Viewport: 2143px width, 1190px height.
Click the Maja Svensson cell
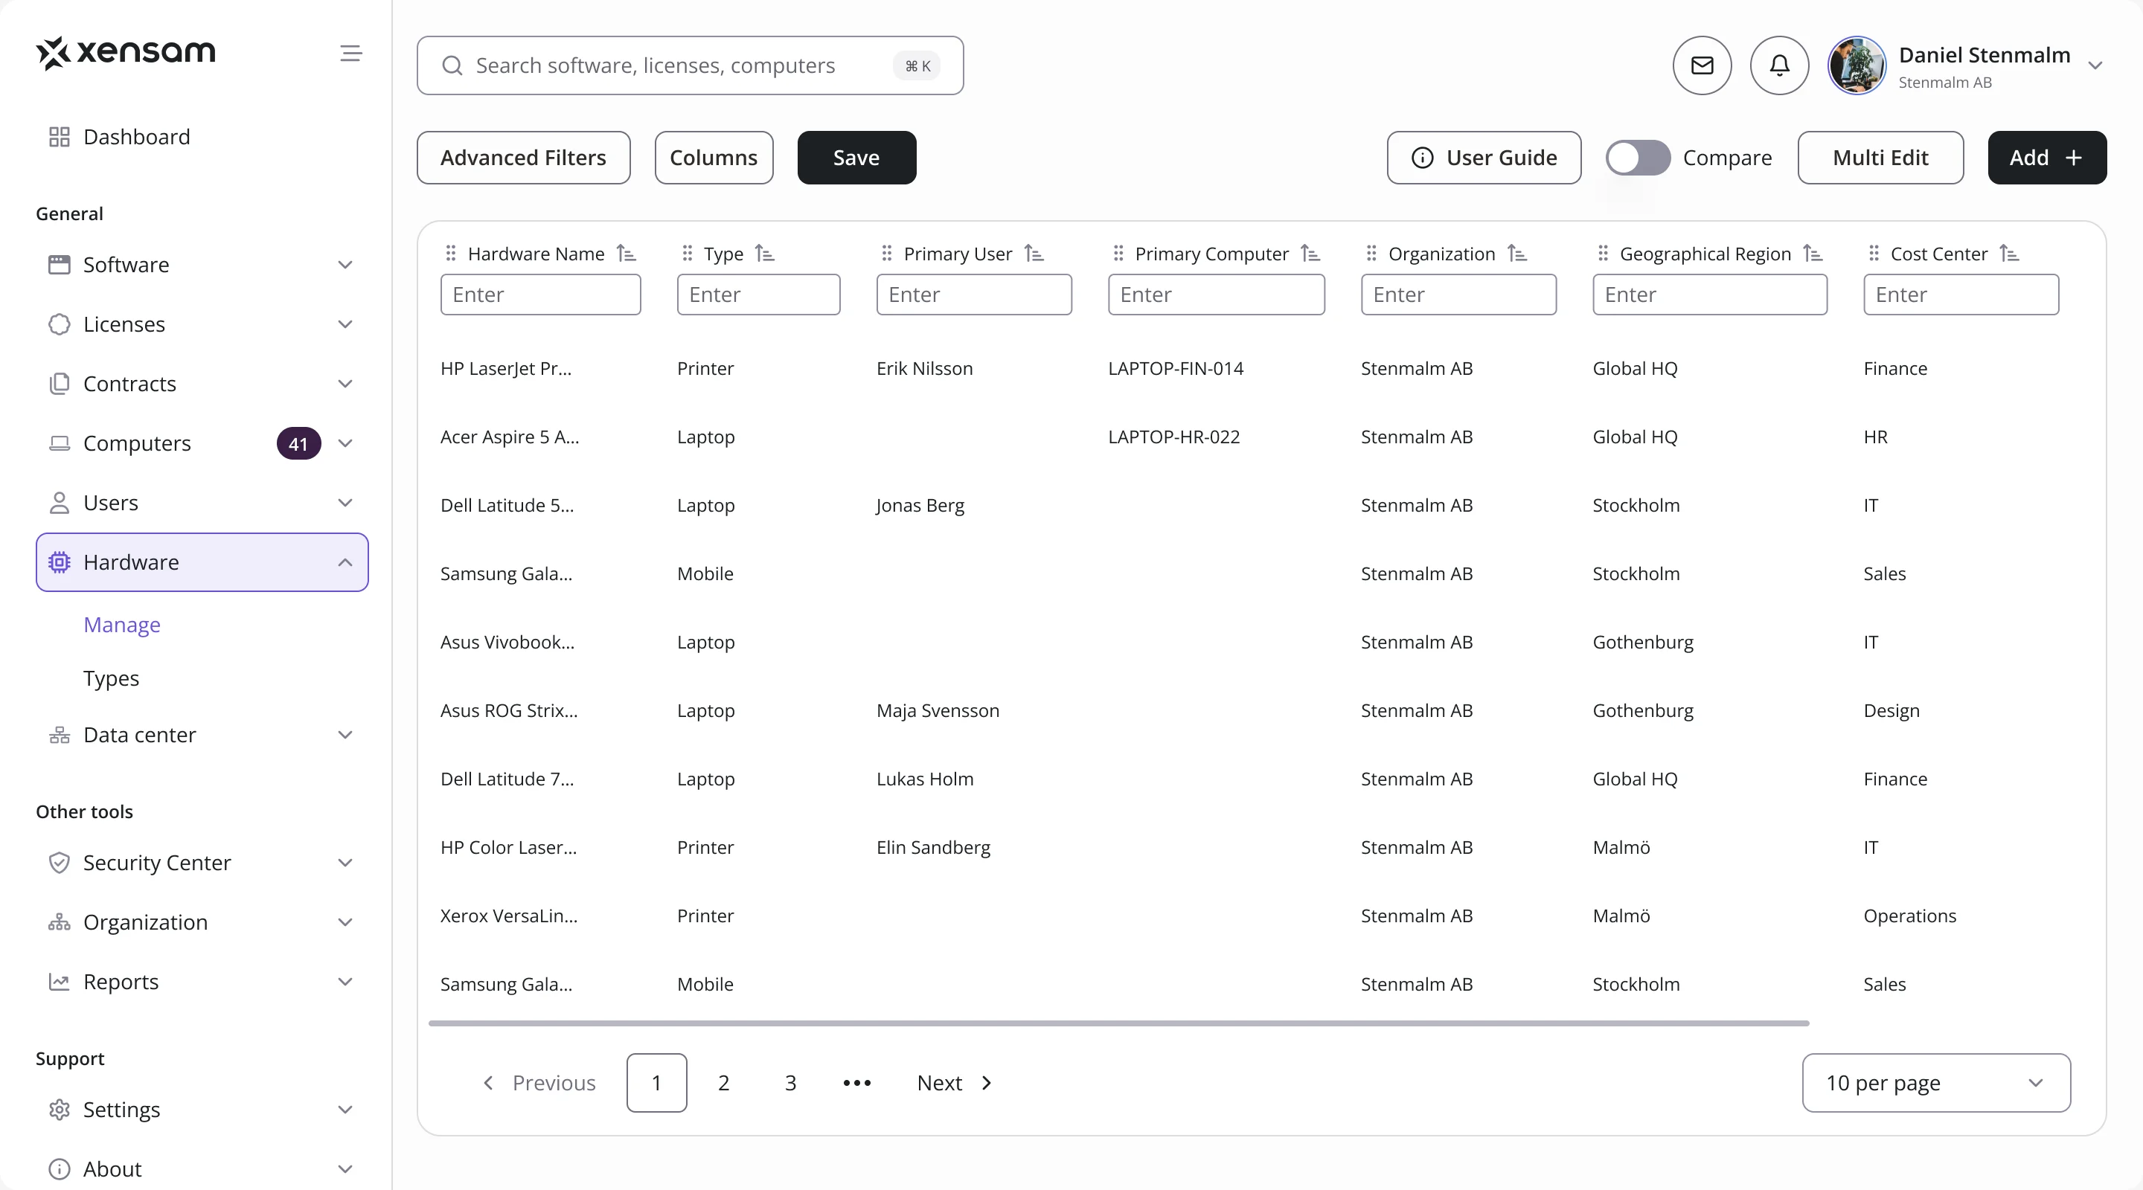pos(938,710)
